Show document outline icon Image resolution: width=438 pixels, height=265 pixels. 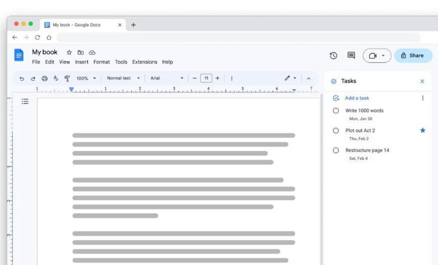pos(25,101)
